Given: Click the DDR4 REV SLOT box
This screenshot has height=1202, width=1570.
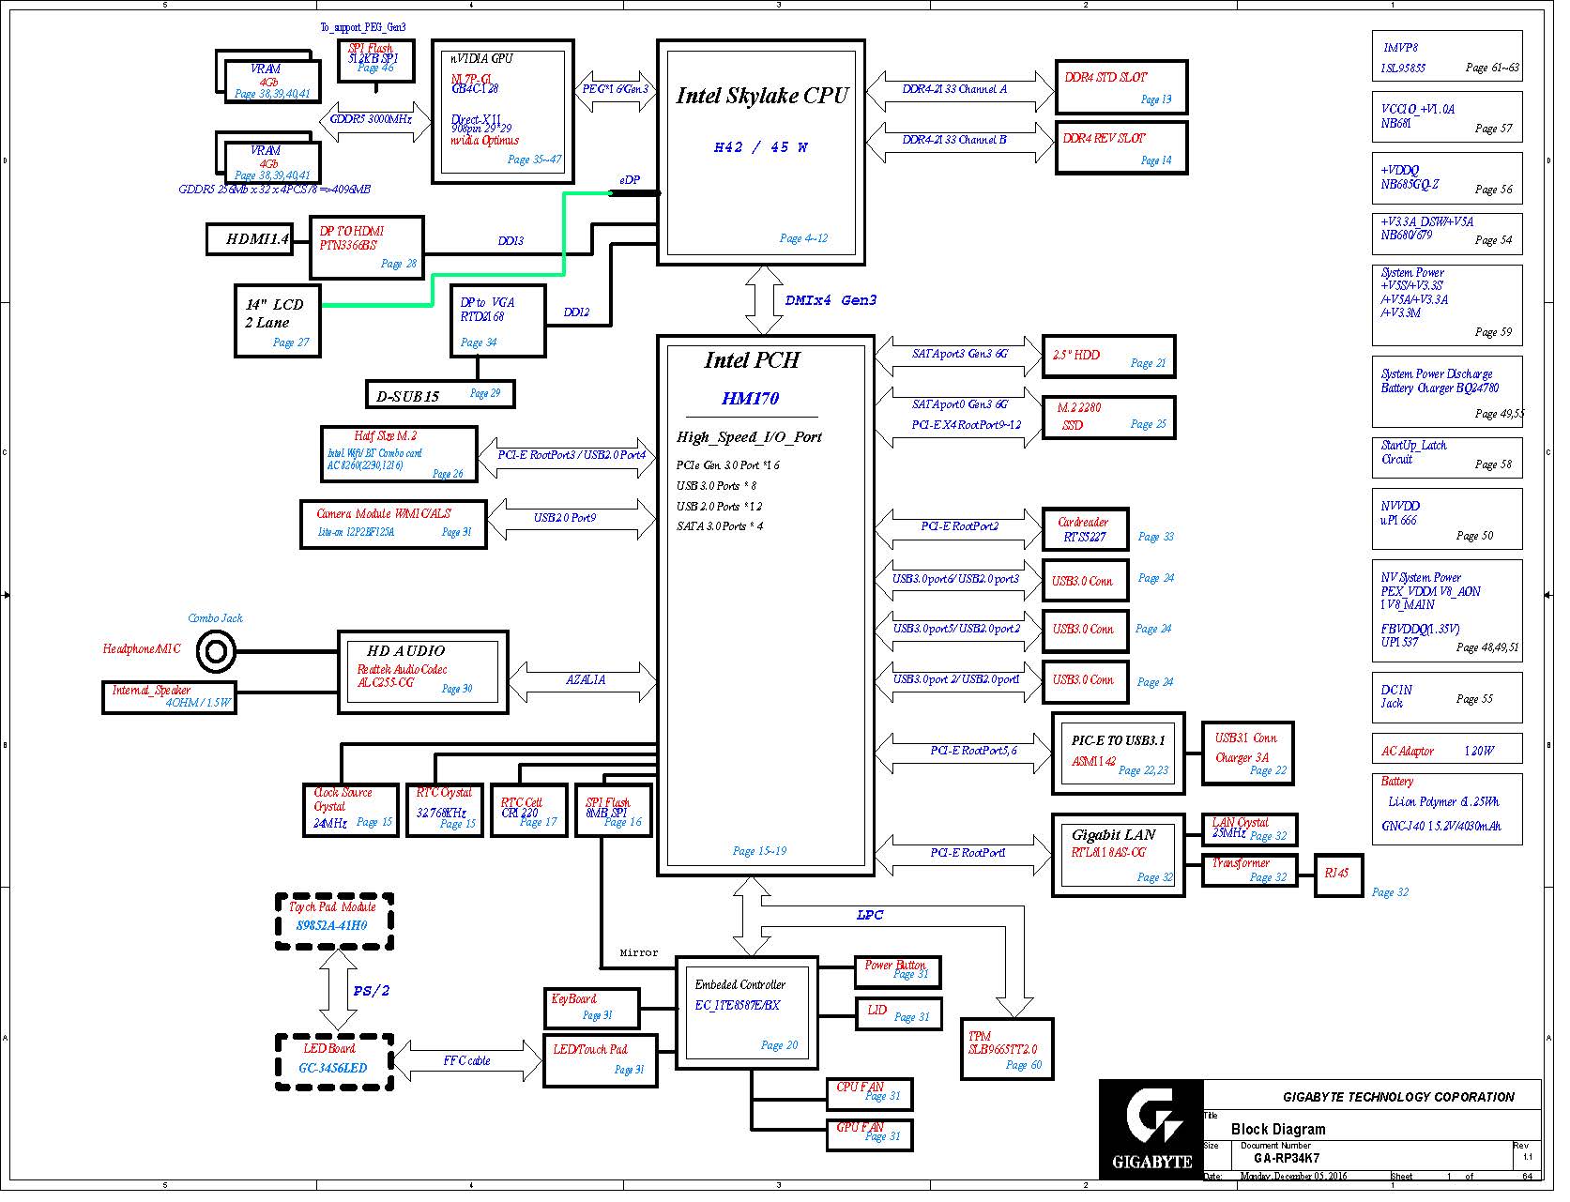Looking at the screenshot, I should pos(1121,147).
